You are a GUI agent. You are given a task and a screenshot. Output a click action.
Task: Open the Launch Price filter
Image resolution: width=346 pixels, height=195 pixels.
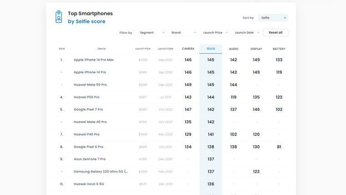point(215,33)
